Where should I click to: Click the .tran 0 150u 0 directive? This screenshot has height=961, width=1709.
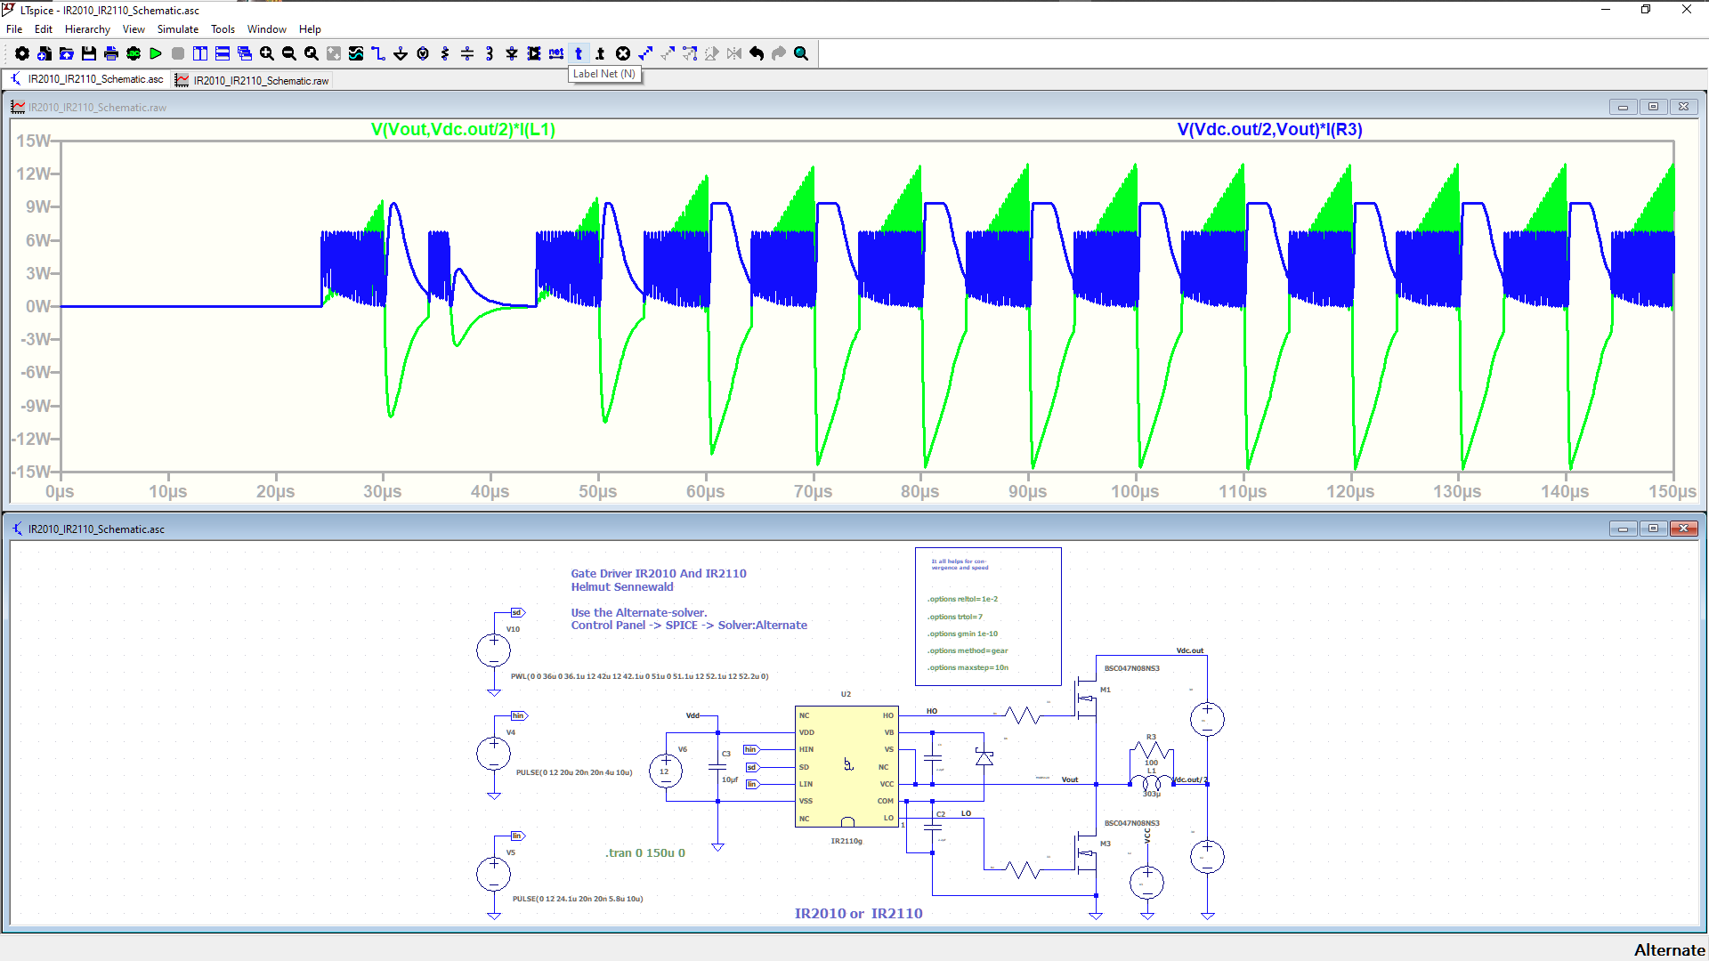[x=645, y=852]
